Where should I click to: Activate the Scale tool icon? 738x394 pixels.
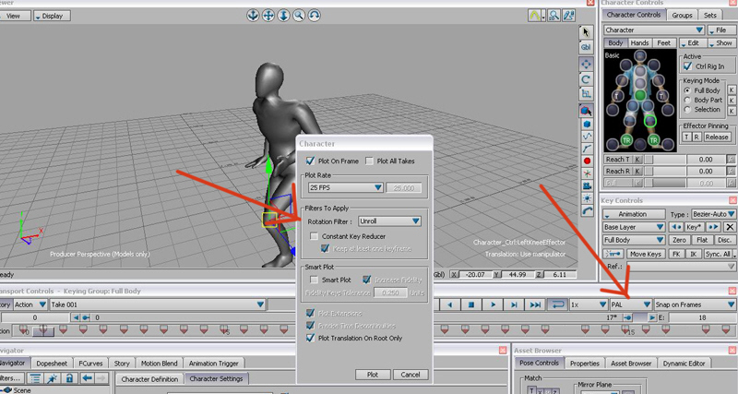tap(586, 95)
